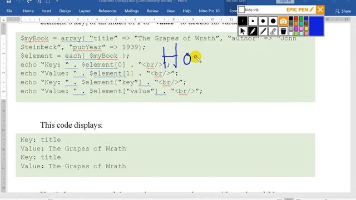This screenshot has height=200, width=356.
Task: Clear all ink with the trash can icon
Action: tap(283, 31)
